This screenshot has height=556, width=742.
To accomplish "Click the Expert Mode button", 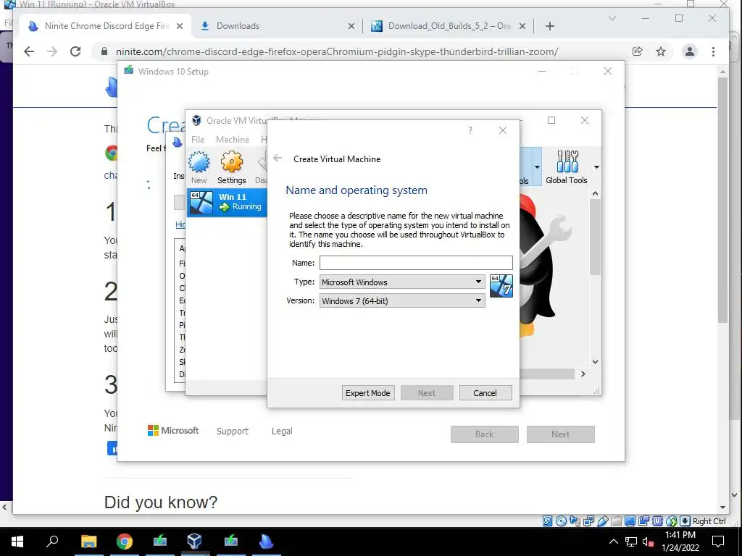I will [367, 393].
